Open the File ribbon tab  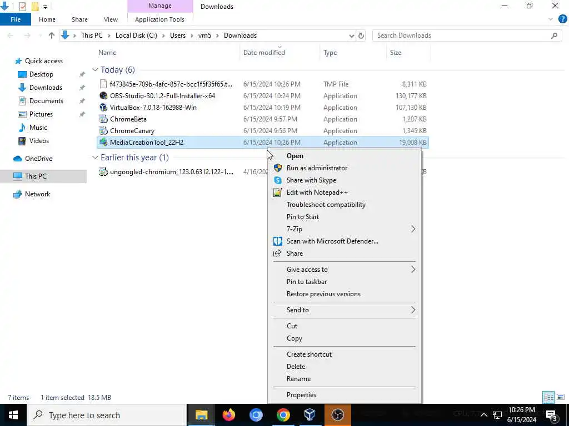[16, 19]
